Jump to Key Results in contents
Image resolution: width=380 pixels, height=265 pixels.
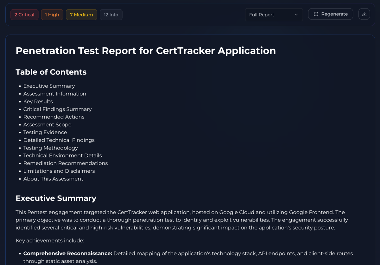click(38, 102)
